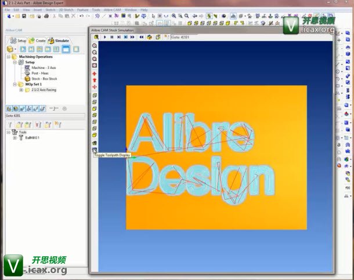Click the play icon in Alibre CAM Simulate panel

[x=23, y=49]
